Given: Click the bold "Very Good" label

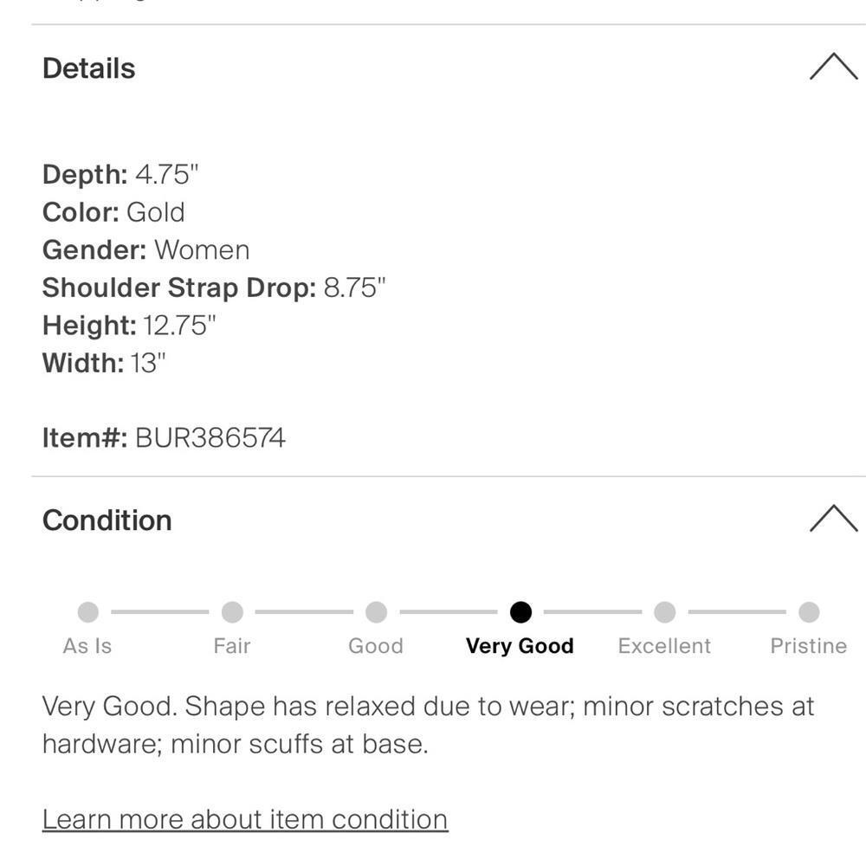Looking at the screenshot, I should 520,646.
